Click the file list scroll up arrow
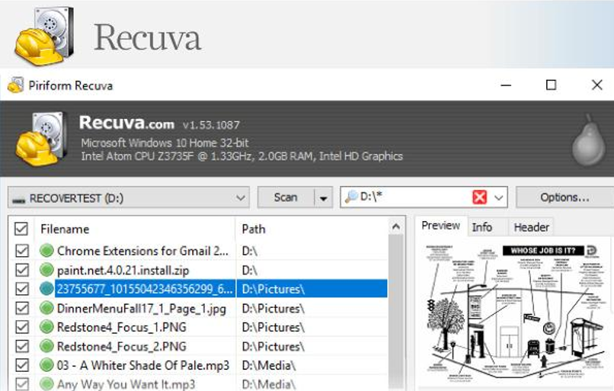 pos(396,227)
